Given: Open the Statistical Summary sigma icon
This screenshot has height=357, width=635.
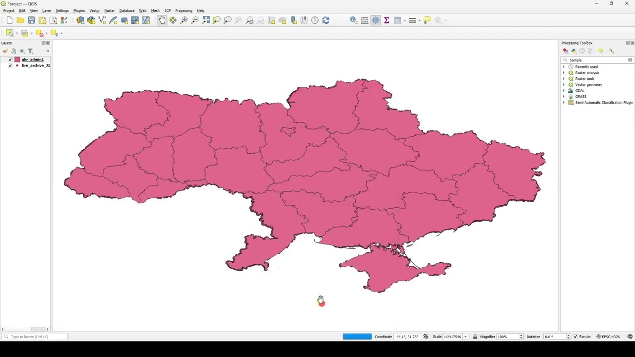Looking at the screenshot, I should (386, 20).
